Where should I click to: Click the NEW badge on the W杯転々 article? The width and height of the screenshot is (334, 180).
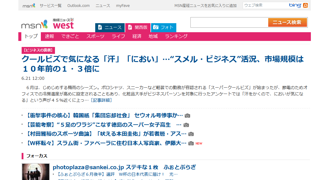(199, 143)
